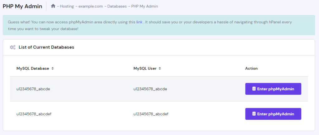Select database name u12345678_abcde in the first row

click(x=33, y=89)
